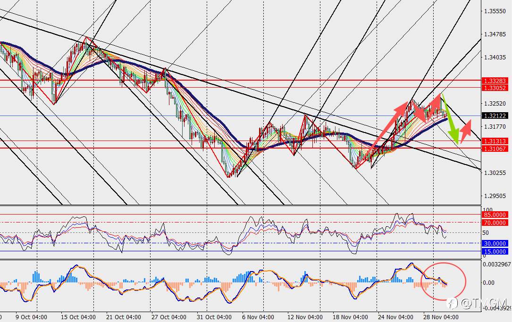Click the 1.34035 price scale value
Screen dimensions: 512x322
tap(495, 57)
